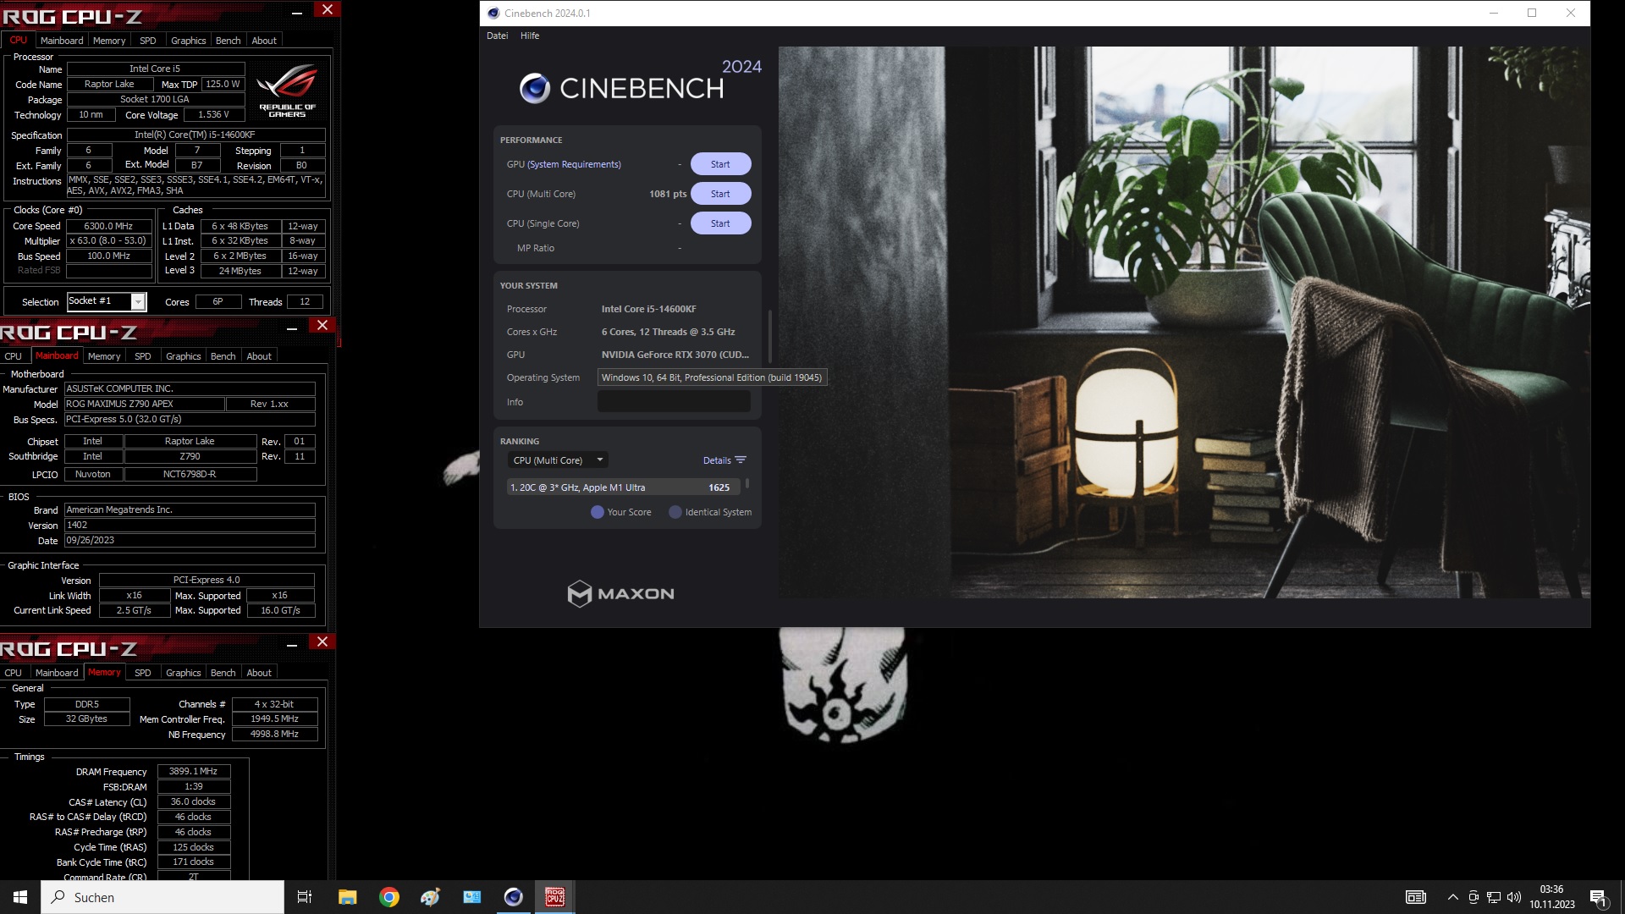Maximize the Cinebench window
This screenshot has width=1625, height=914.
coord(1532,13)
